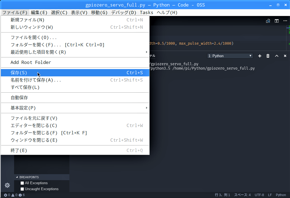Choose ウィンドウを閉じる(E) entry

(x=75, y=140)
